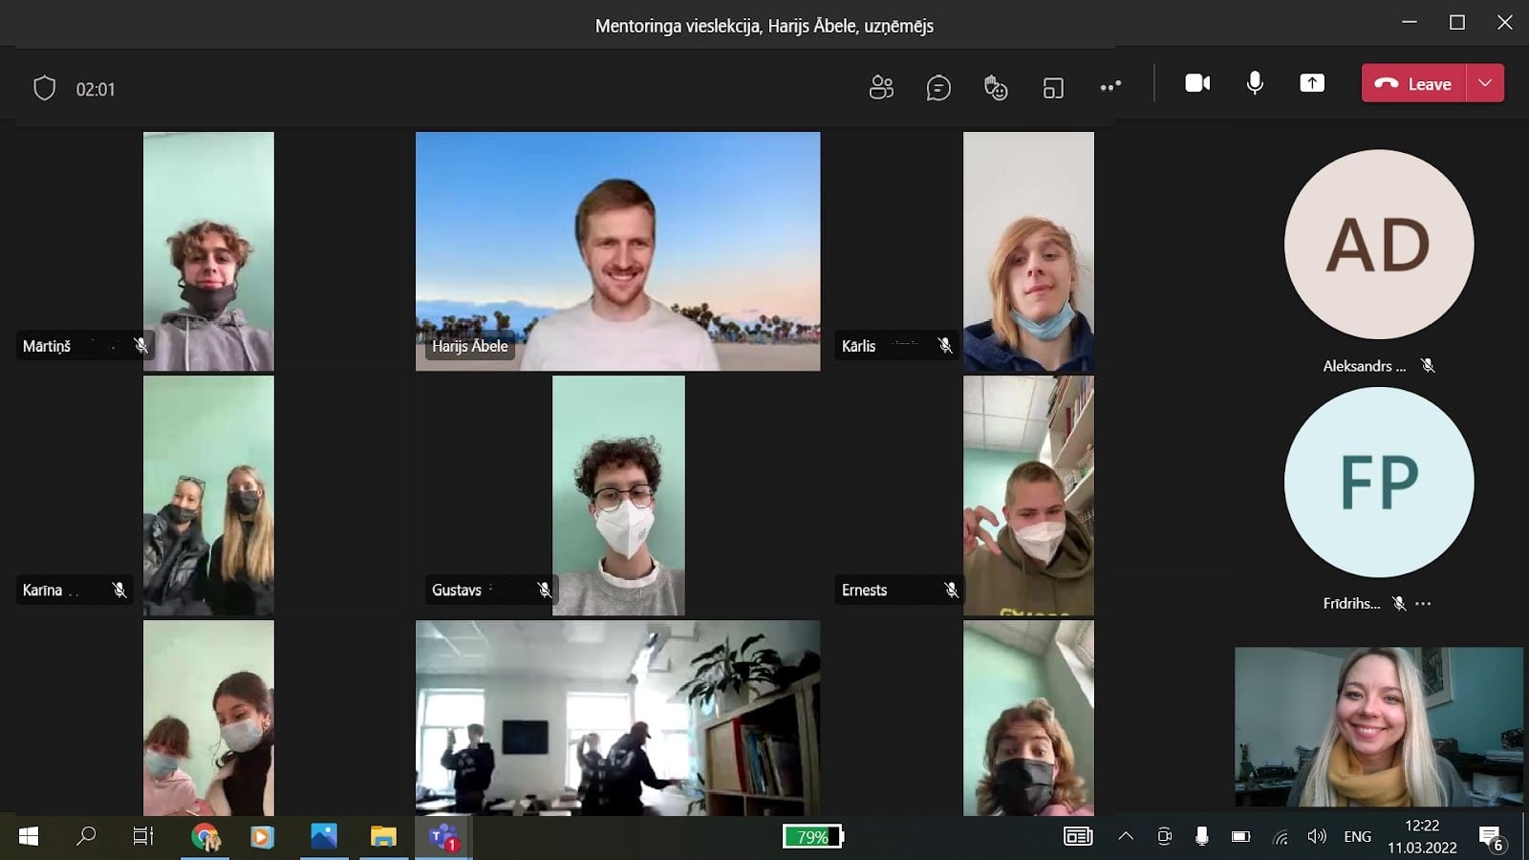Open the system volume control
The height and width of the screenshot is (860, 1529).
click(1317, 837)
